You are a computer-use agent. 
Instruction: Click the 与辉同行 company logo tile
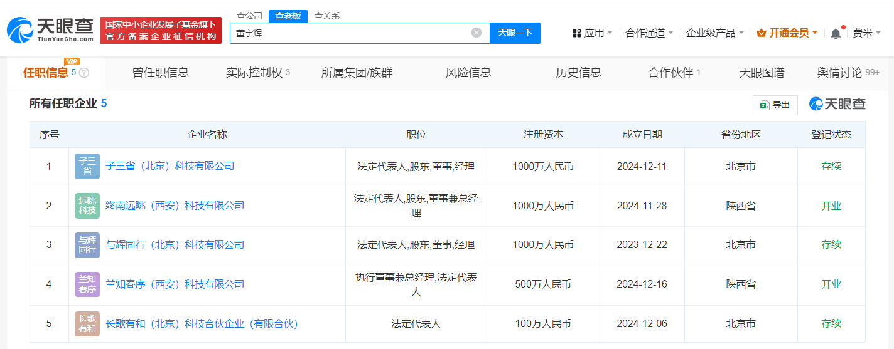87,245
